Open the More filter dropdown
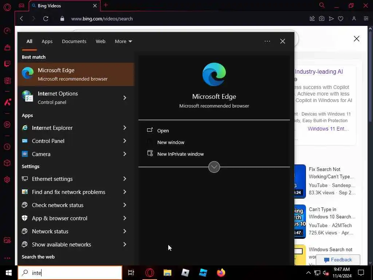 click(x=123, y=42)
